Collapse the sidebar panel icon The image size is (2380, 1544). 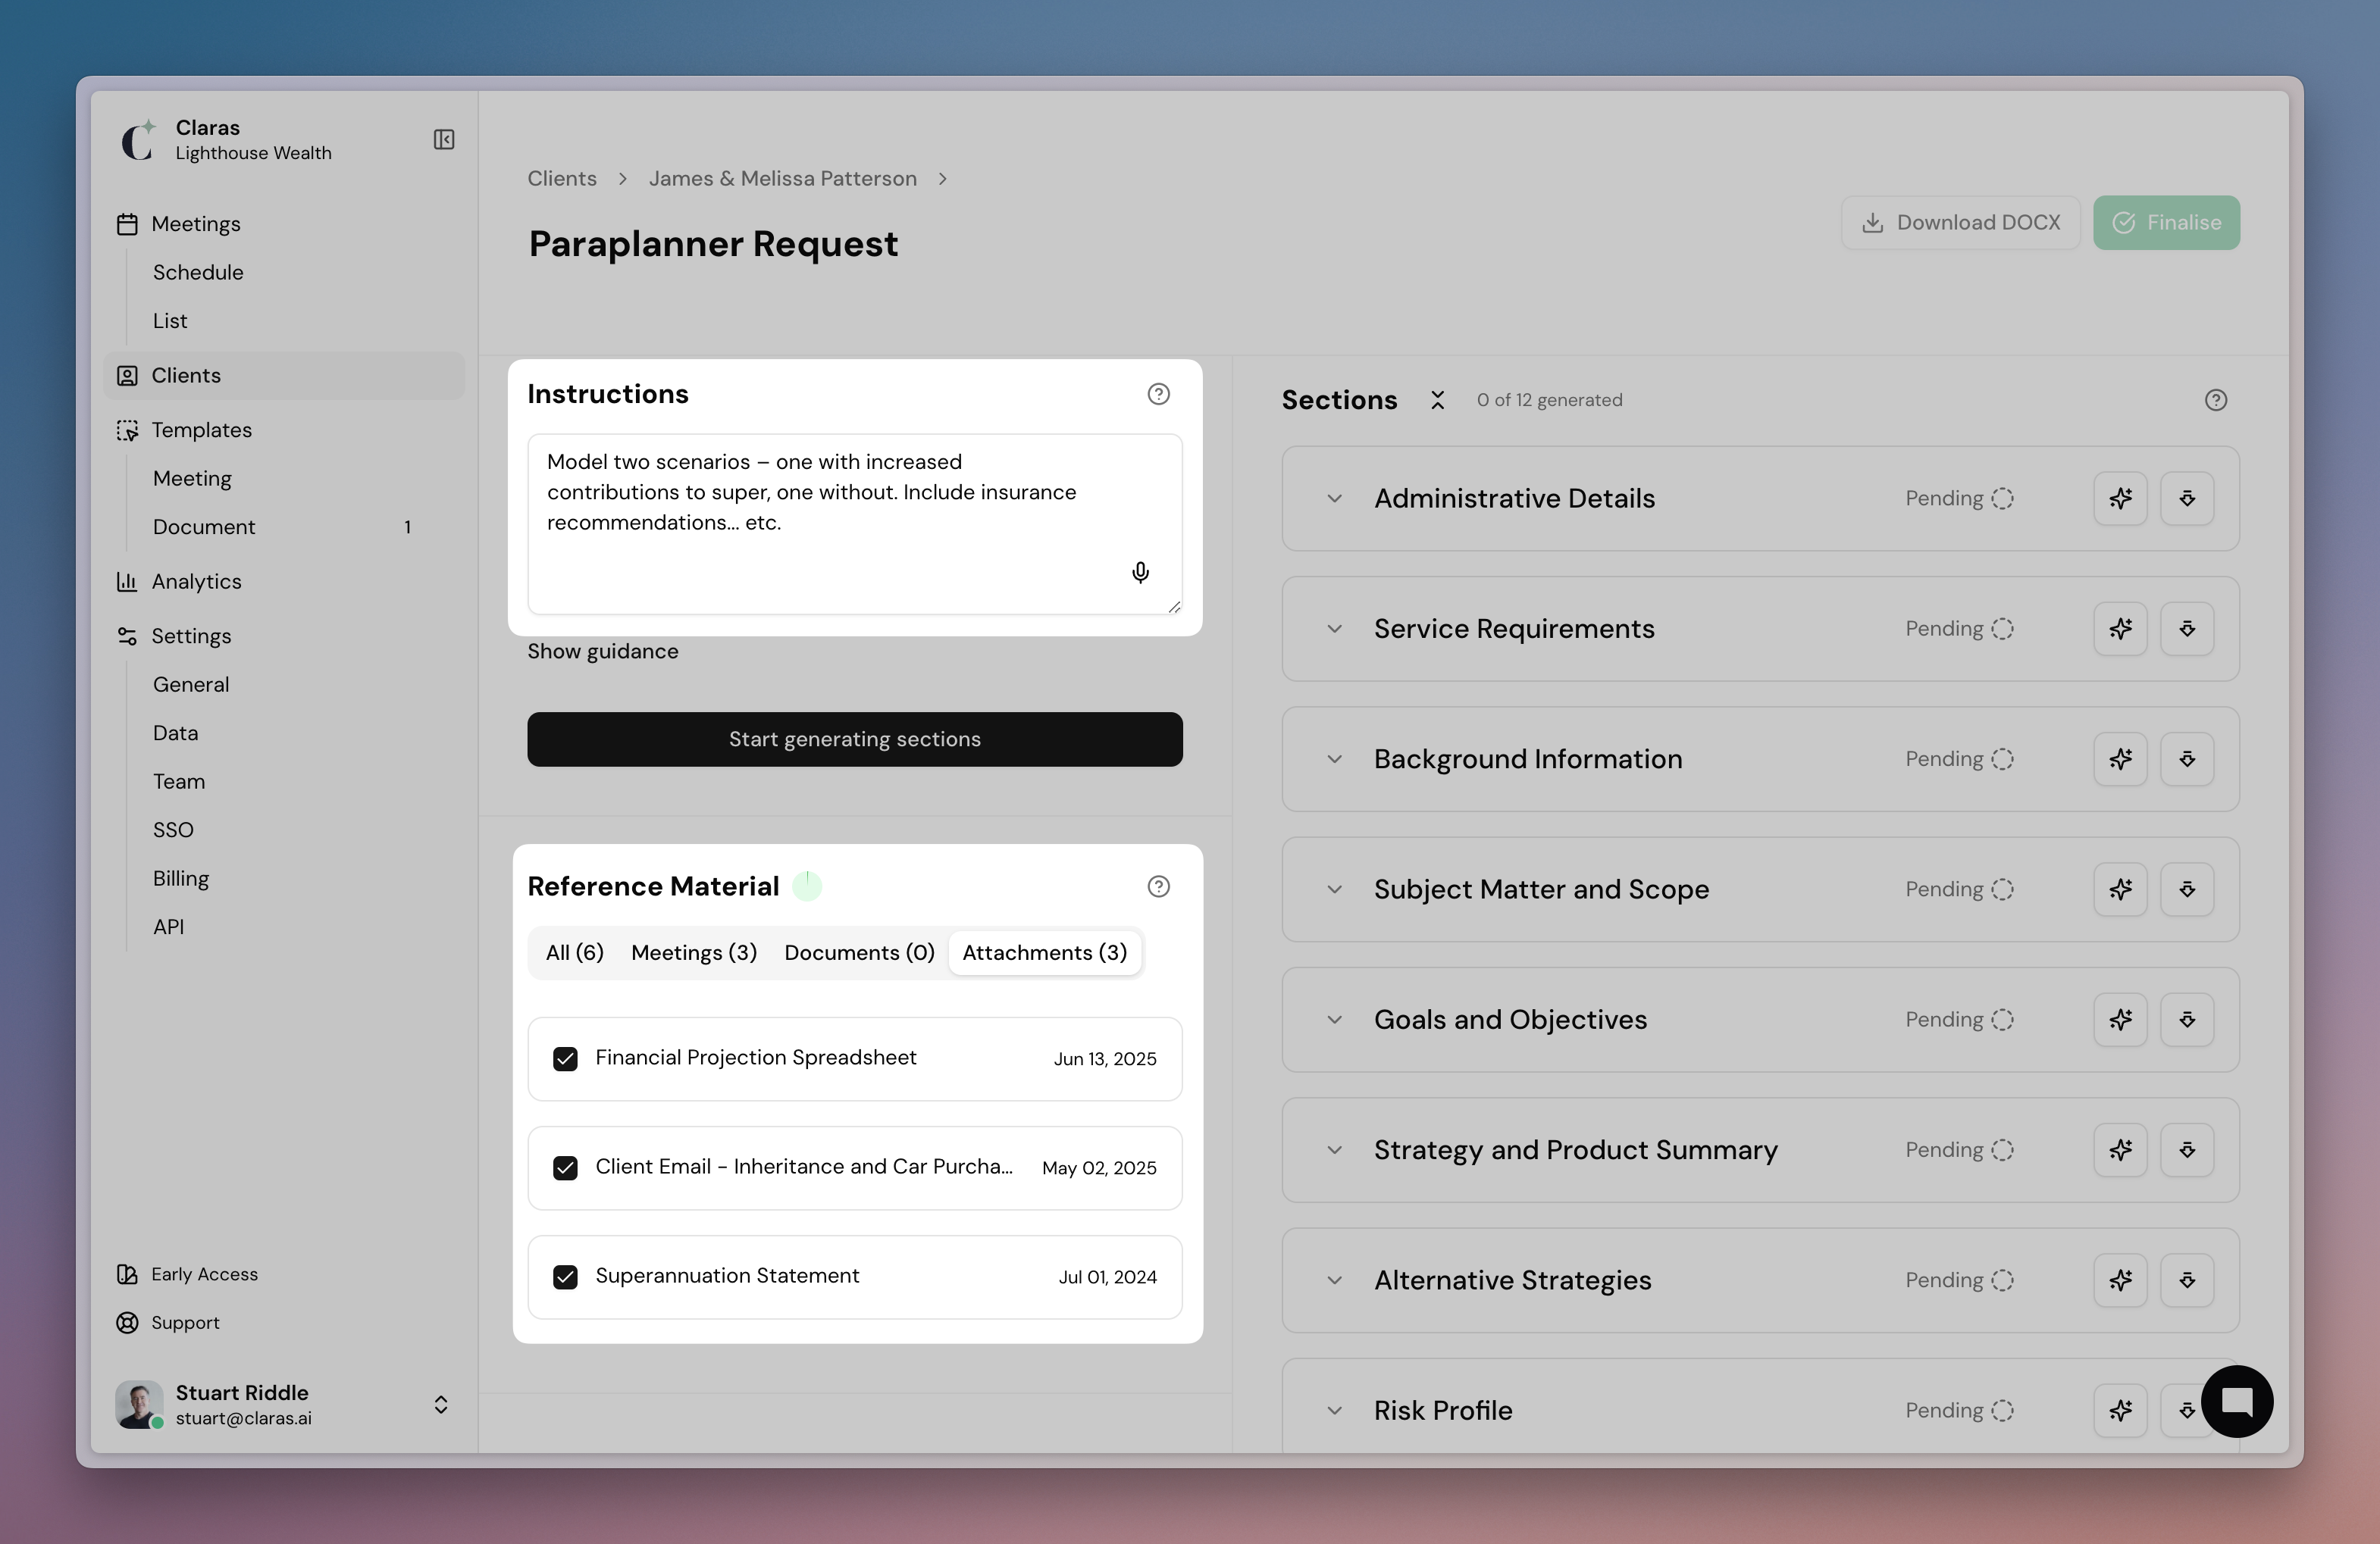[444, 140]
